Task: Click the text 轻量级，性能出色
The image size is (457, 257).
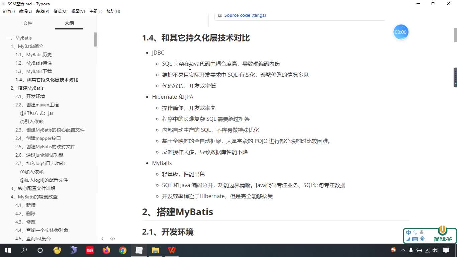Action: pyautogui.click(x=183, y=174)
